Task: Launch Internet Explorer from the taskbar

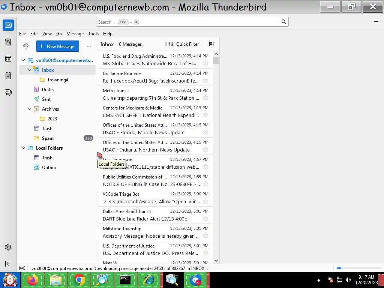Action: point(149,280)
